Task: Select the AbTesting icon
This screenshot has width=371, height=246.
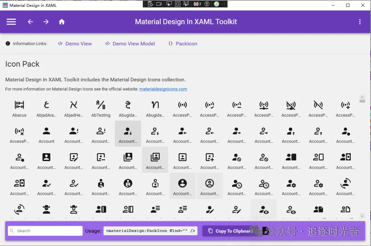Action: point(101,108)
